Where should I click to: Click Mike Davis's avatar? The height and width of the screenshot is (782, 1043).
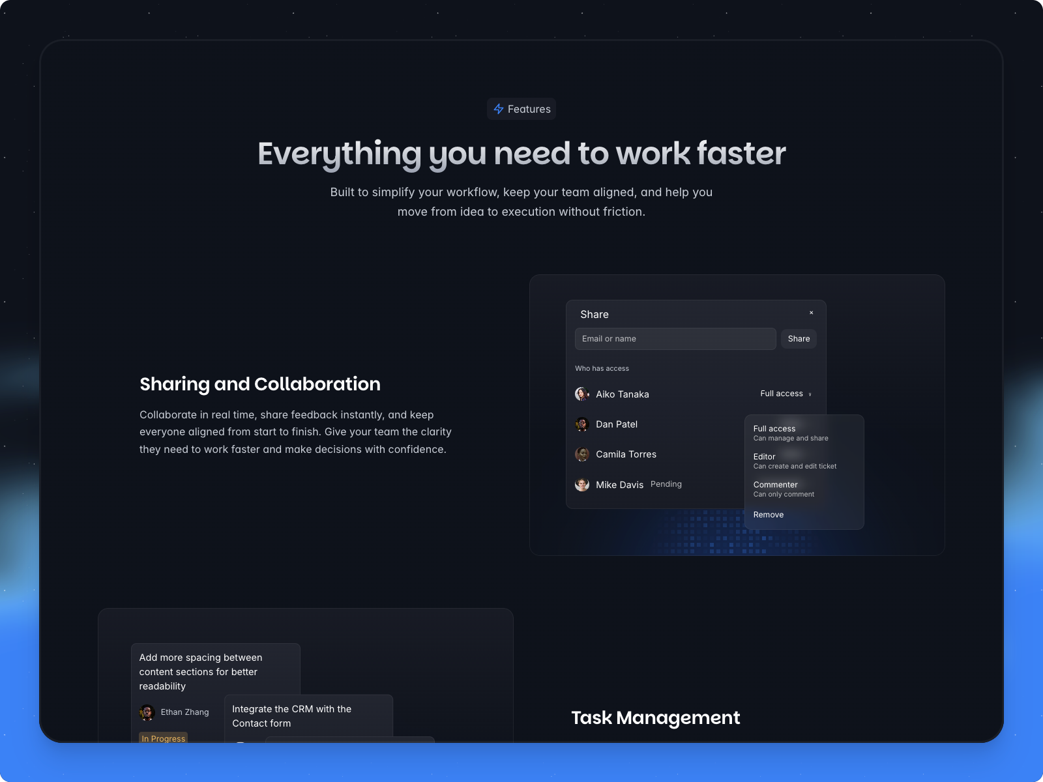[582, 485]
